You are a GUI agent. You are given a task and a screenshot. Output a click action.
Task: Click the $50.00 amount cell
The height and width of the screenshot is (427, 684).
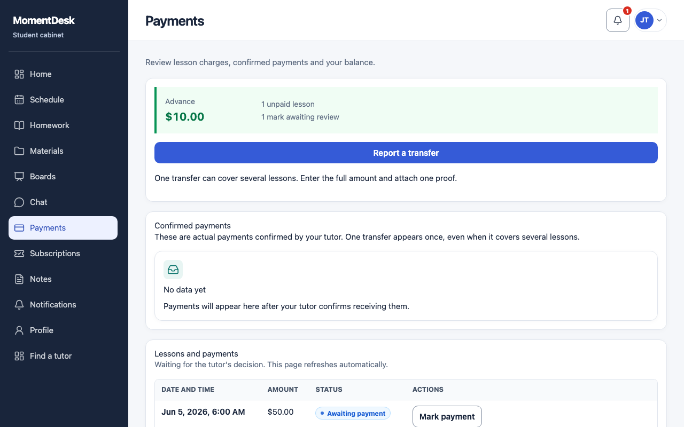coord(281,412)
